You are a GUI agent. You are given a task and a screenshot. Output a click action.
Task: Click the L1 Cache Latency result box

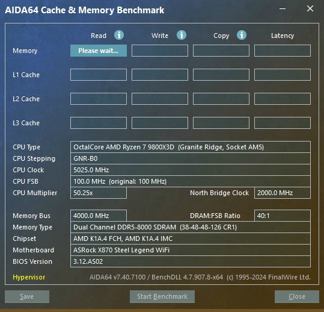(x=283, y=75)
